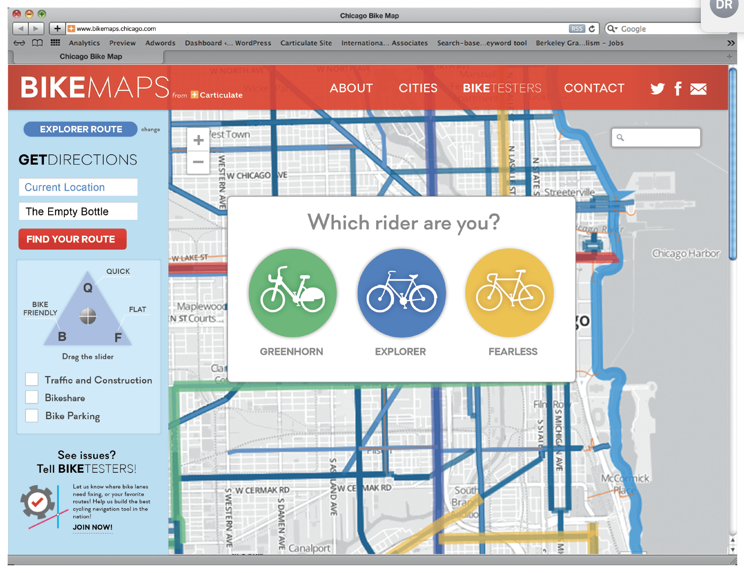Click the BikeTesters gear checkmark icon
744x573 pixels.
click(x=38, y=502)
